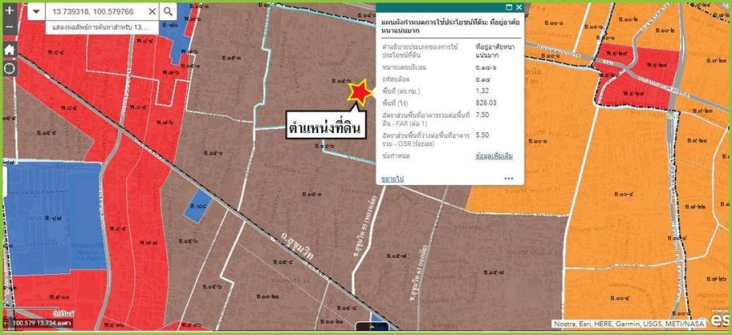Close the land use info popup
This screenshot has height=335, width=732.
pos(519,7)
